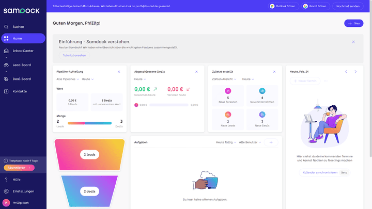Add a new task with plus button
The width and height of the screenshot is (372, 209).
[271, 142]
